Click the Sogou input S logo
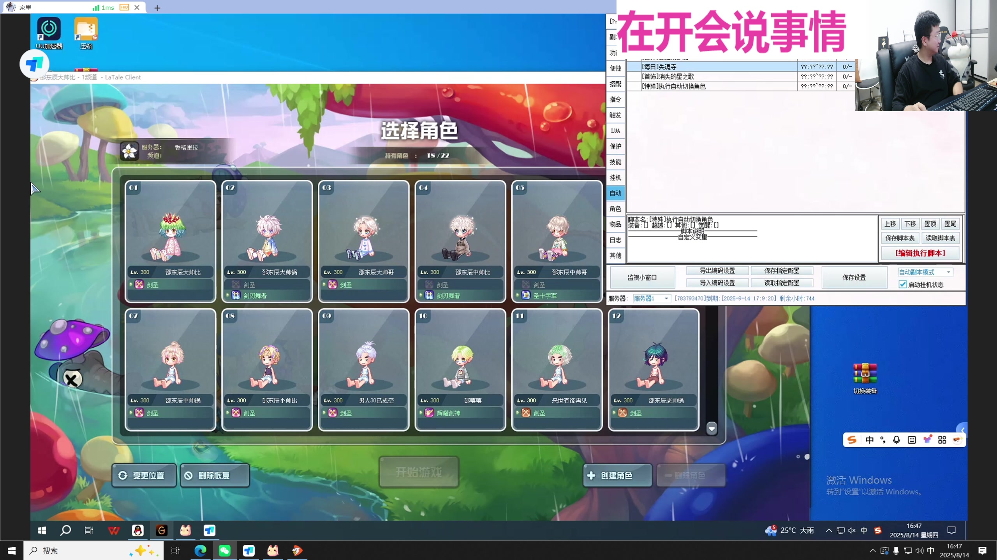 [x=852, y=440]
